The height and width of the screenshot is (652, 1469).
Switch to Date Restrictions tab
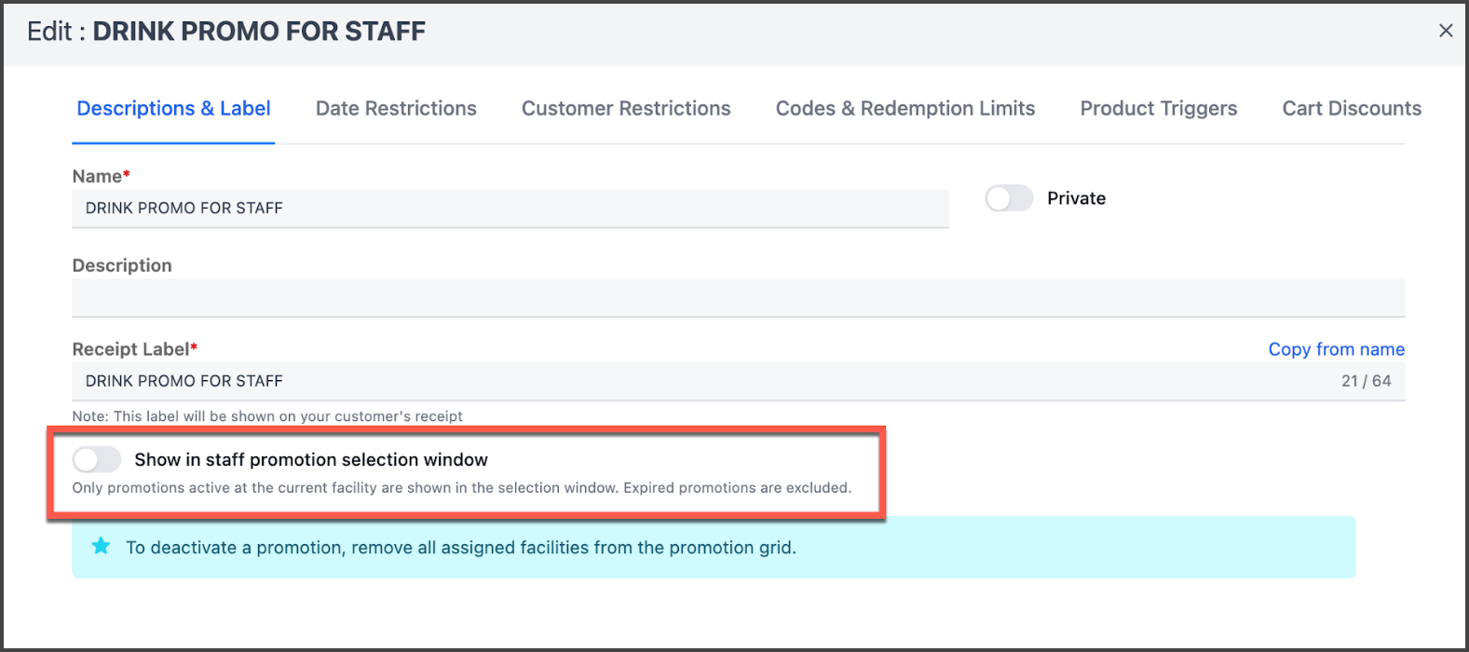click(396, 109)
